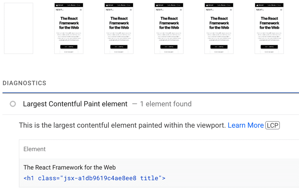
Task: Click the third filmstrip thumbnail
Action: point(119,28)
